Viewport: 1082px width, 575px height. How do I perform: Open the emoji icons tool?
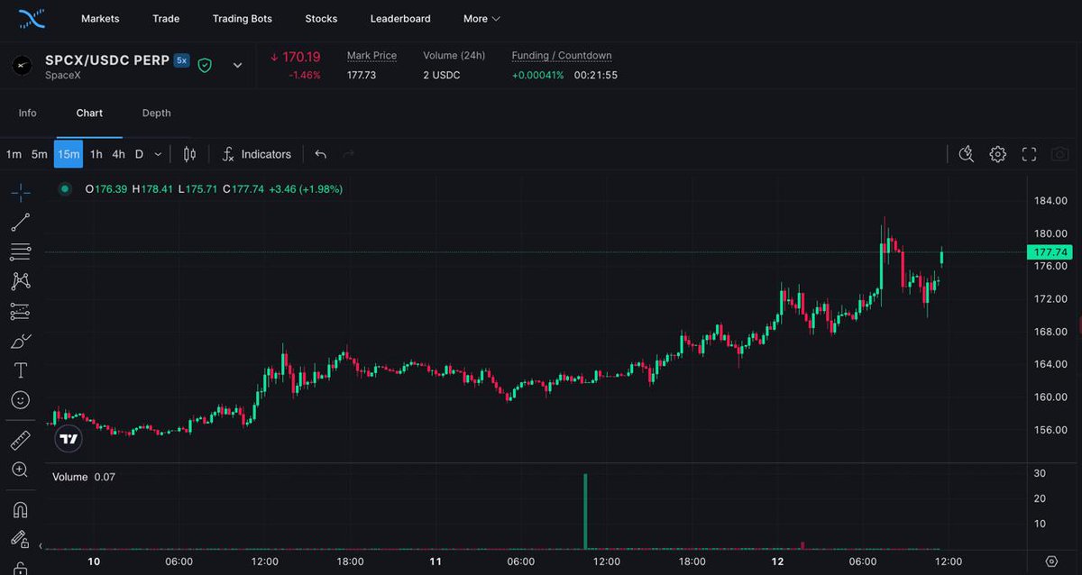(20, 399)
